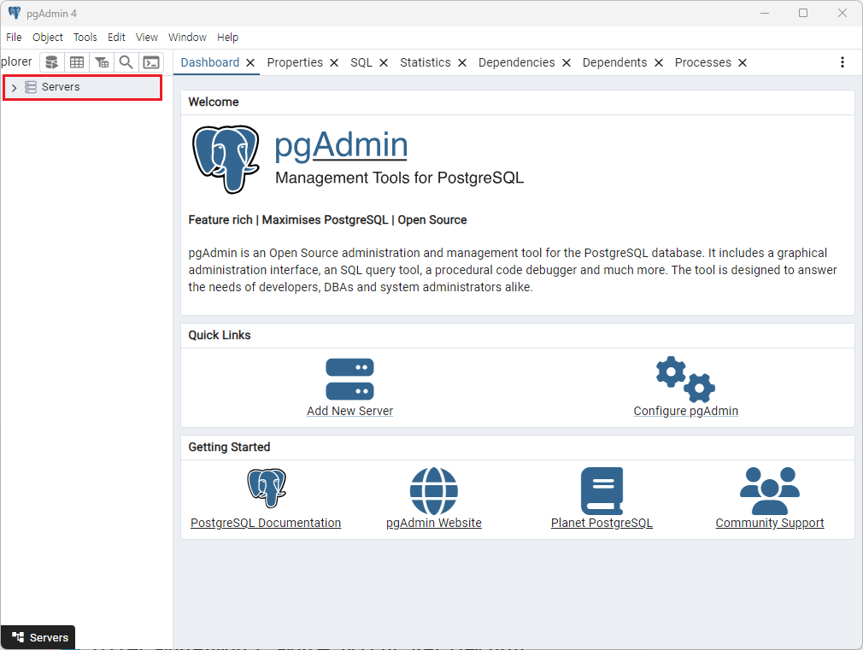Click the Add New Server stacked-server icon

349,379
